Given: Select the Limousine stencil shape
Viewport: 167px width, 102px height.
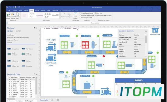Looking at the screenshot, I should [23, 66].
